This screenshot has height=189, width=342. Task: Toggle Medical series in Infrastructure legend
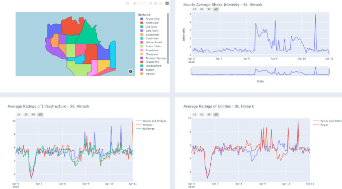(144, 125)
